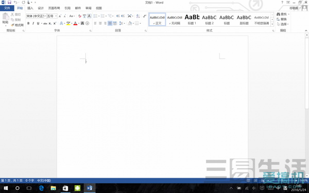Open the Windows Store from the taskbar
The height and width of the screenshot is (193, 309).
click(x=65, y=188)
